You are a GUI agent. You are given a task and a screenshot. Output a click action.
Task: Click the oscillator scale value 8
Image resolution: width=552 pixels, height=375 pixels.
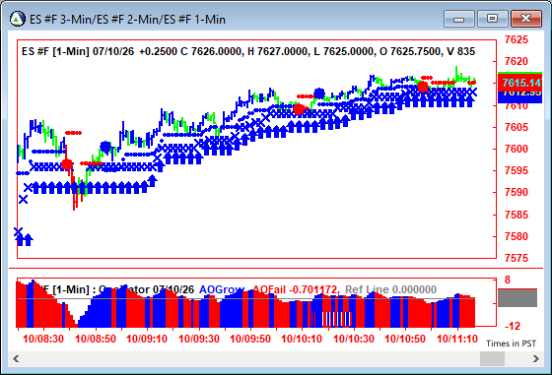coord(508,280)
